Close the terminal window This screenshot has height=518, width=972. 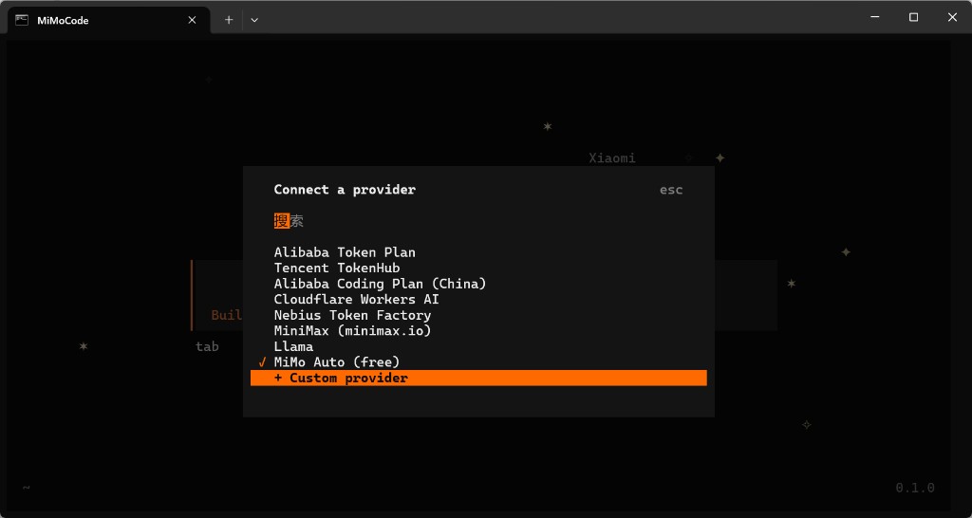952,17
